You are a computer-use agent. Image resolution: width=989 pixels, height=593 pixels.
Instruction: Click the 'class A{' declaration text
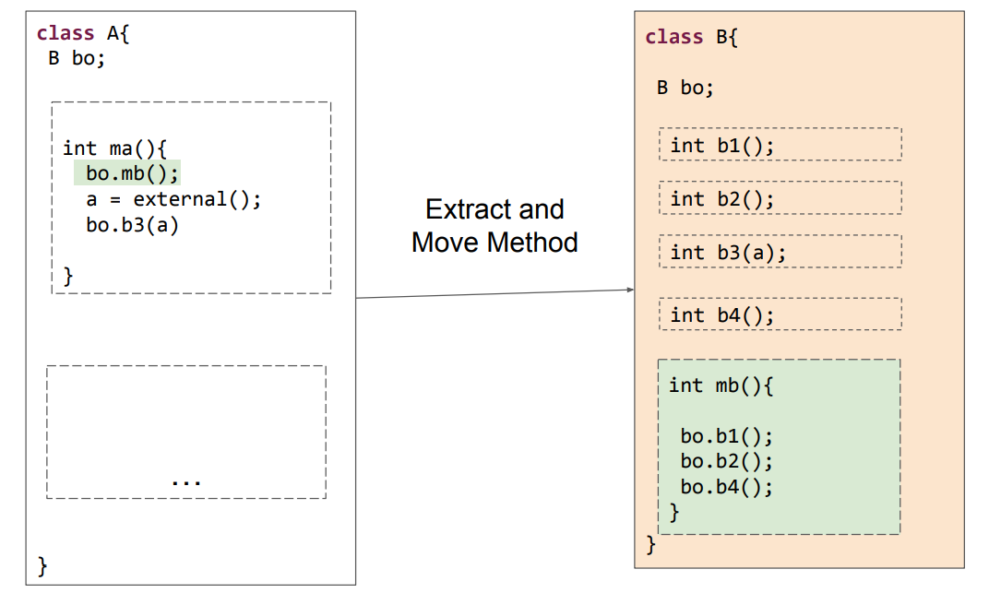point(83,33)
